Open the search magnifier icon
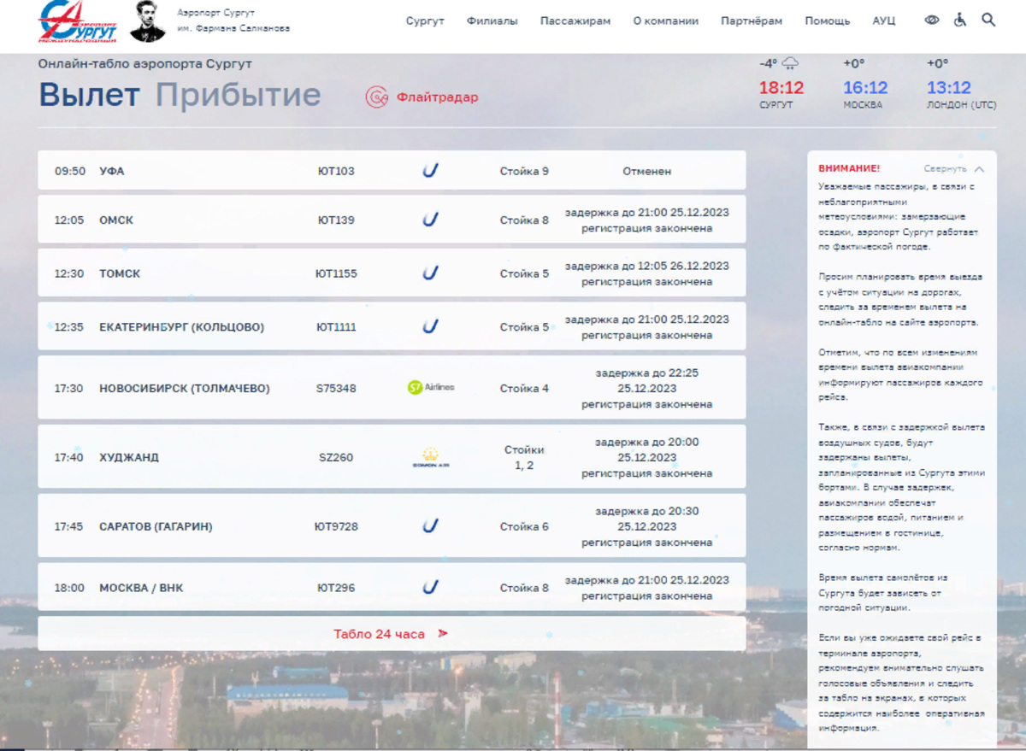This screenshot has width=1026, height=751. click(988, 21)
